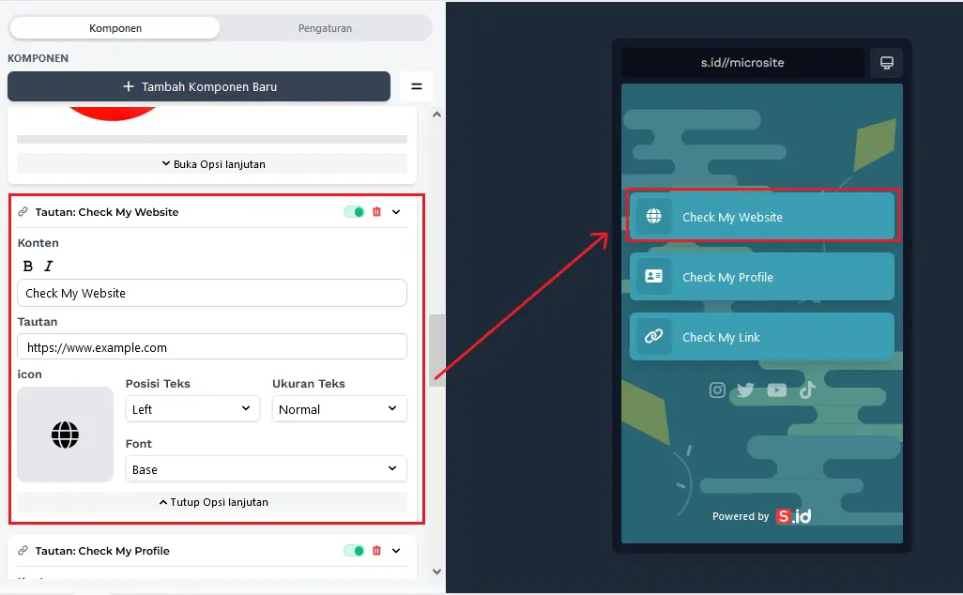
Task: Open TikTok icon in preview
Action: 807,390
